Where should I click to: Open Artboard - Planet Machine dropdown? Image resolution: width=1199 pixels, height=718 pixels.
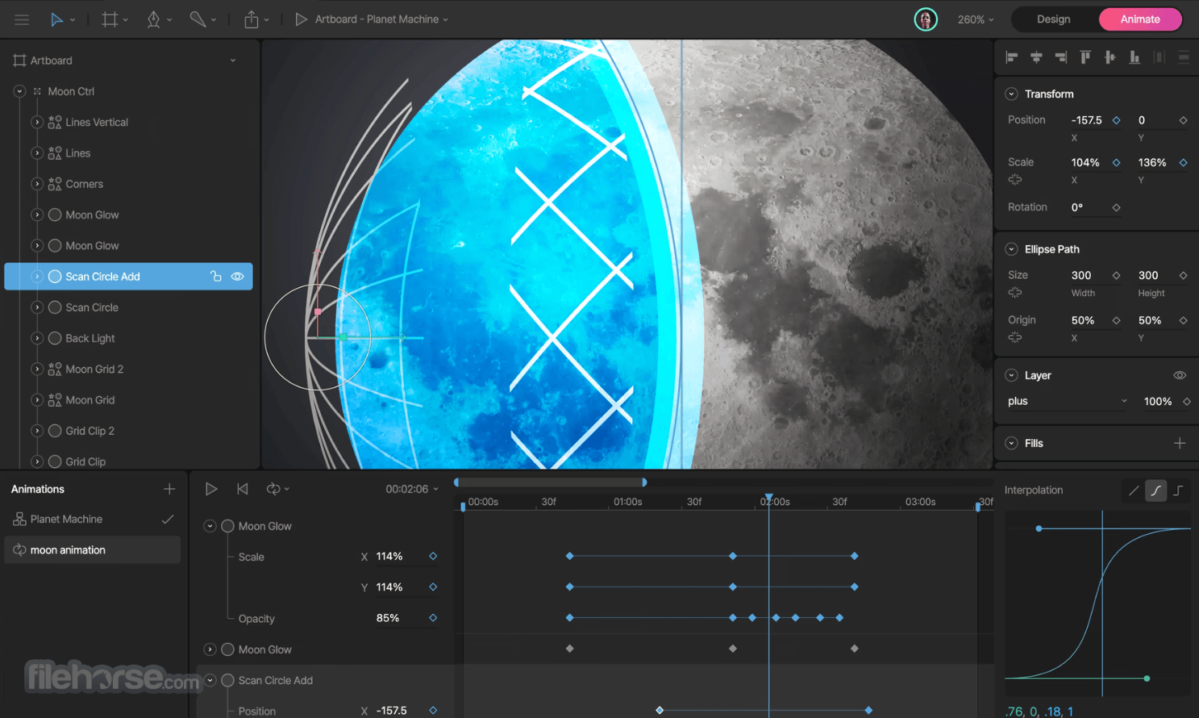381,19
